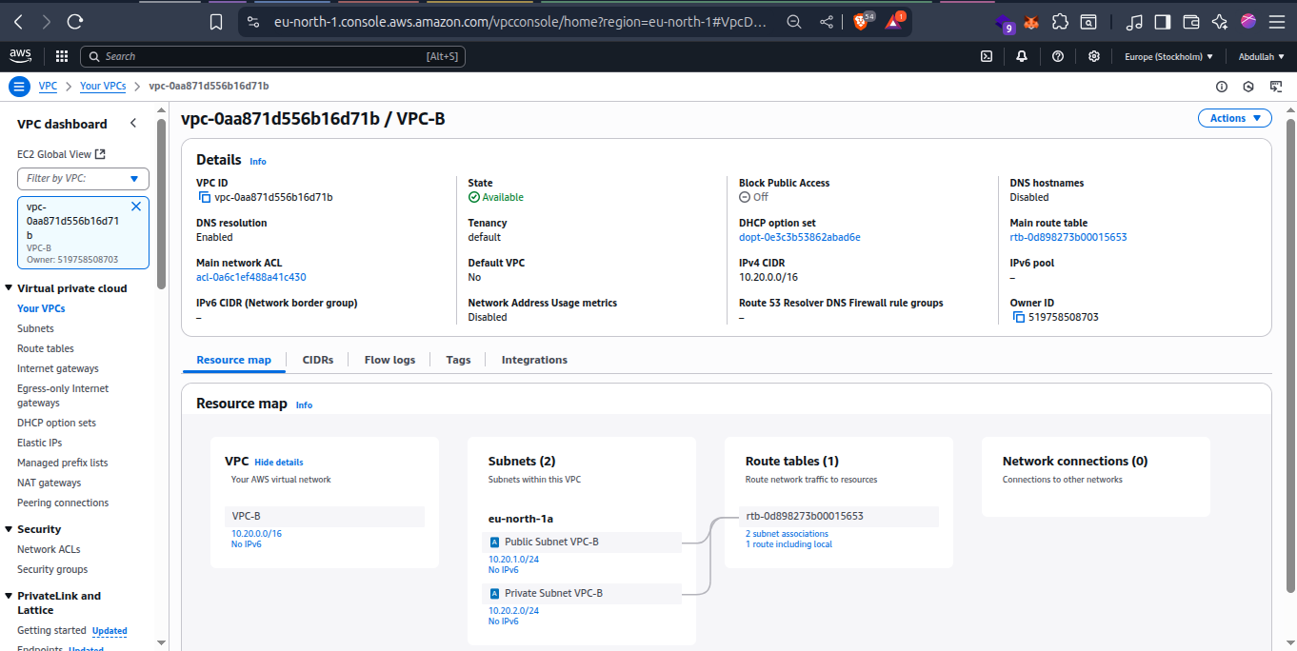1297x651 pixels.
Task: Collapse the Security nav section
Action: (9, 529)
